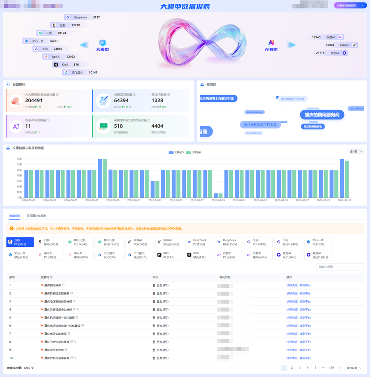Viewport: 370px width, 377px height.
Task: Switch to the 高权重分站报表 tab
Action: (x=37, y=216)
